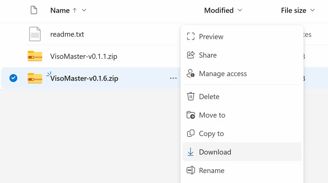
Task: Open the VisoMaster-v0.1.6.zip file name
Action: click(84, 78)
